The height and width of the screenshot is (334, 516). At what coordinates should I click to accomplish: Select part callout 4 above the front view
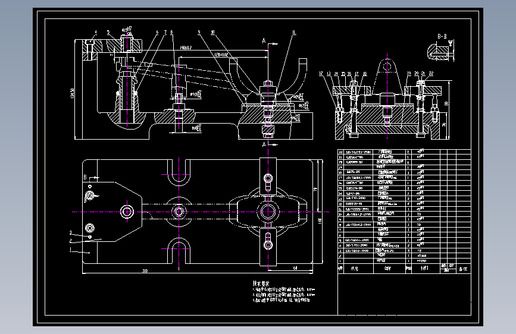pyautogui.click(x=96, y=33)
